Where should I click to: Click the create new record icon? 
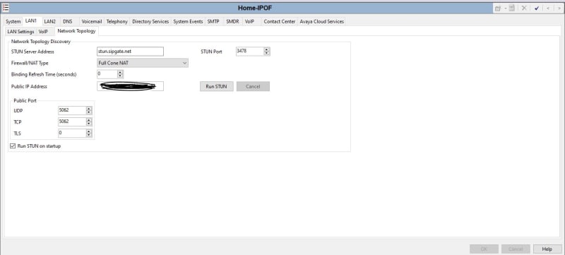pos(498,8)
